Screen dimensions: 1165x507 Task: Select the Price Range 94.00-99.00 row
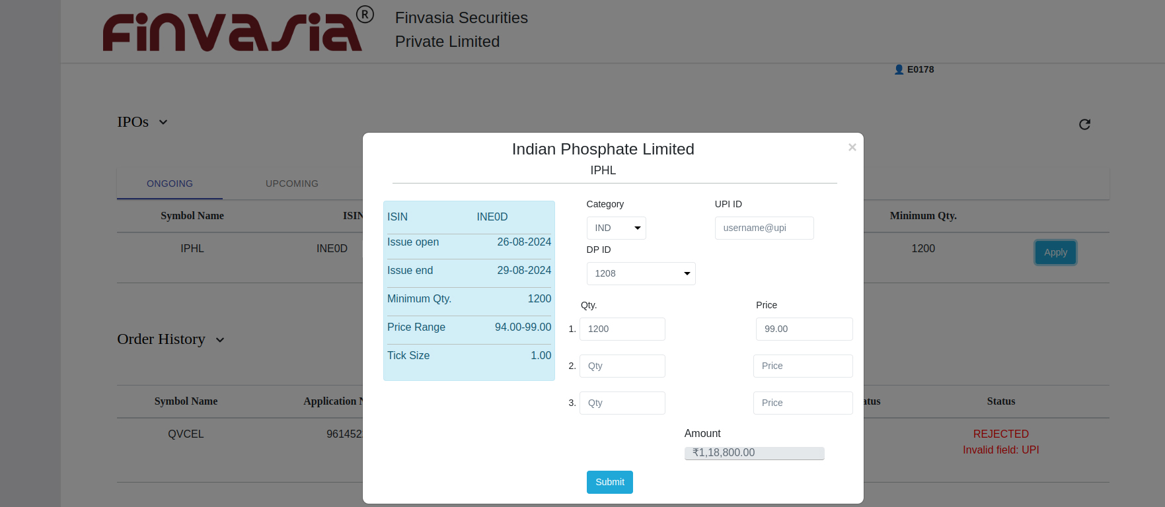469,327
